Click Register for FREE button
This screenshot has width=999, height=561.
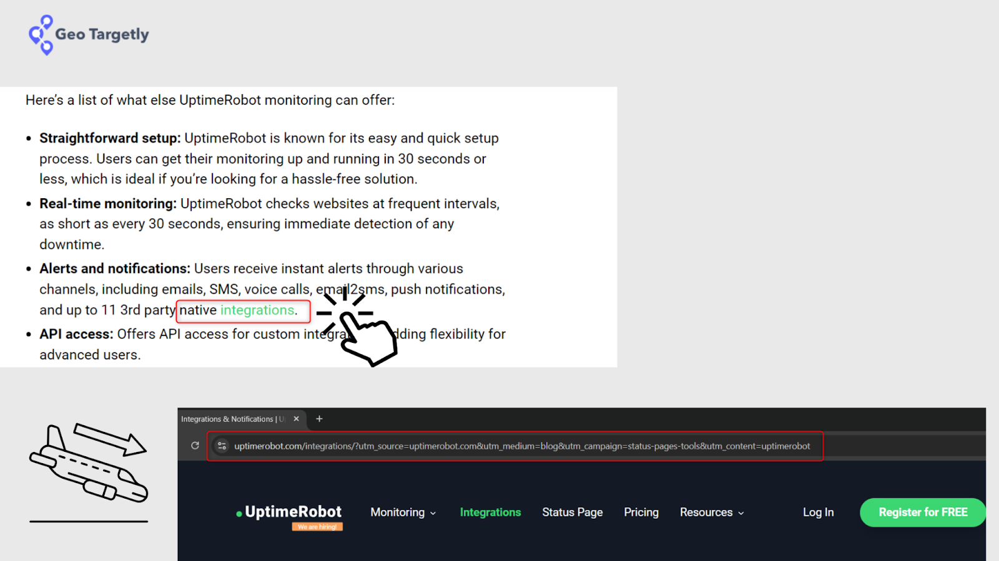(923, 512)
